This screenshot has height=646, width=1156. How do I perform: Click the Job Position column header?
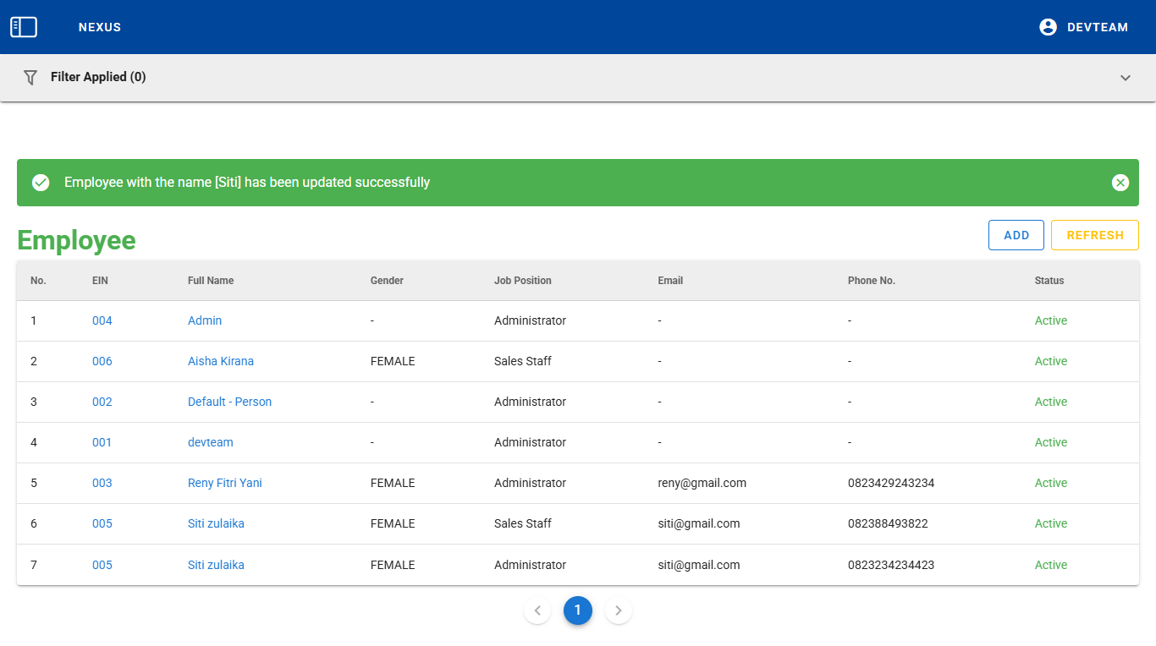coord(522,281)
